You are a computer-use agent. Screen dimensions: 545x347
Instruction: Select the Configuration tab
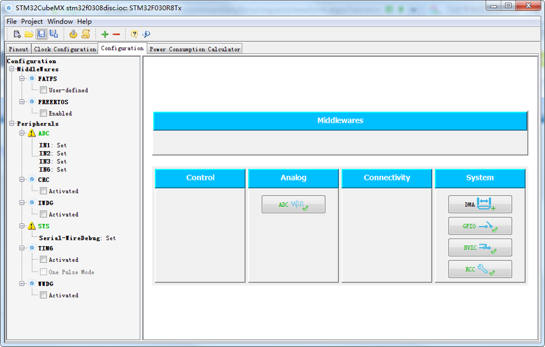pyautogui.click(x=122, y=49)
